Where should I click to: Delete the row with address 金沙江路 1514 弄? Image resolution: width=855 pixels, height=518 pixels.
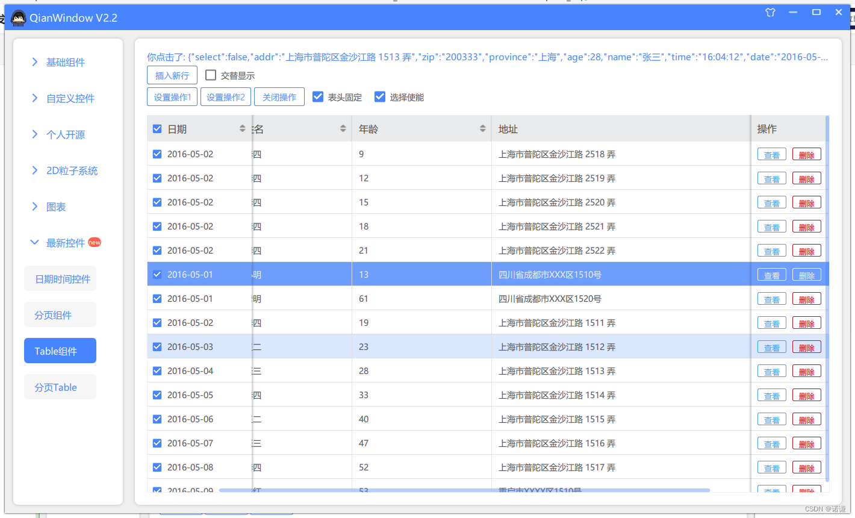click(x=807, y=396)
